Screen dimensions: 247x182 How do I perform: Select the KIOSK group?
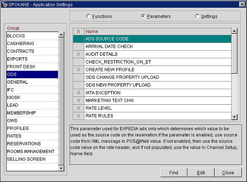(32, 97)
